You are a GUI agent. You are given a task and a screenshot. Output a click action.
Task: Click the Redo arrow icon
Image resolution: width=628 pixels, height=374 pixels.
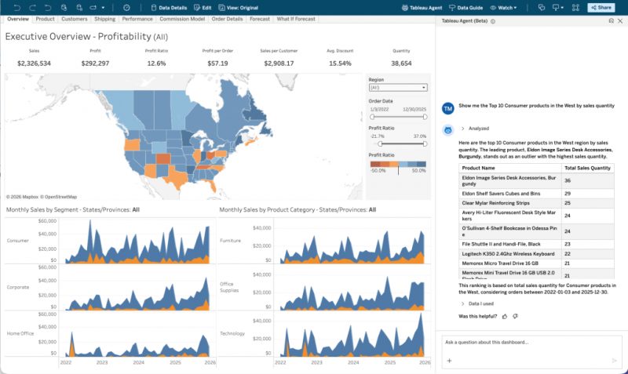pos(32,8)
